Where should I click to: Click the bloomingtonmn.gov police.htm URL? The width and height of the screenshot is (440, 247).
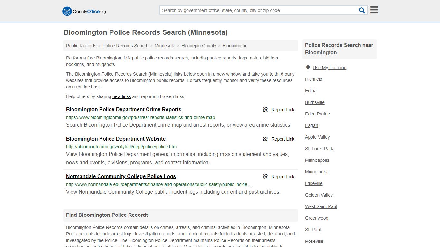tap(121, 147)
